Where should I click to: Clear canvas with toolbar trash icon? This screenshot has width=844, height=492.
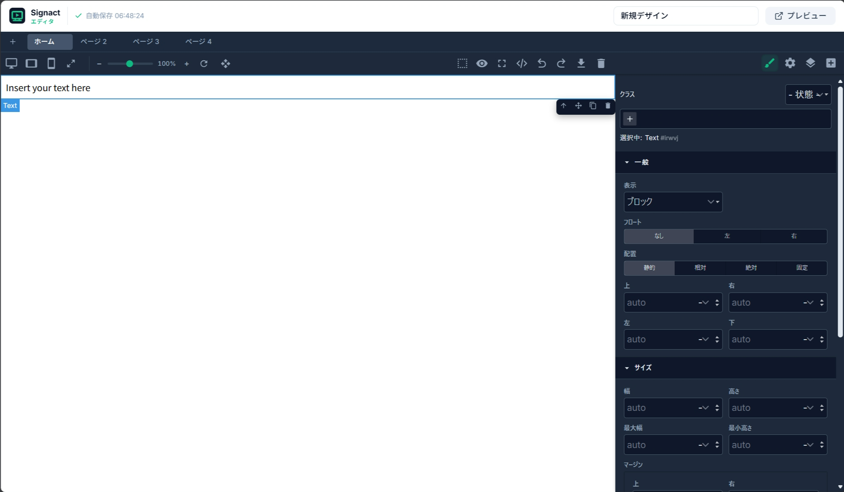click(x=601, y=63)
